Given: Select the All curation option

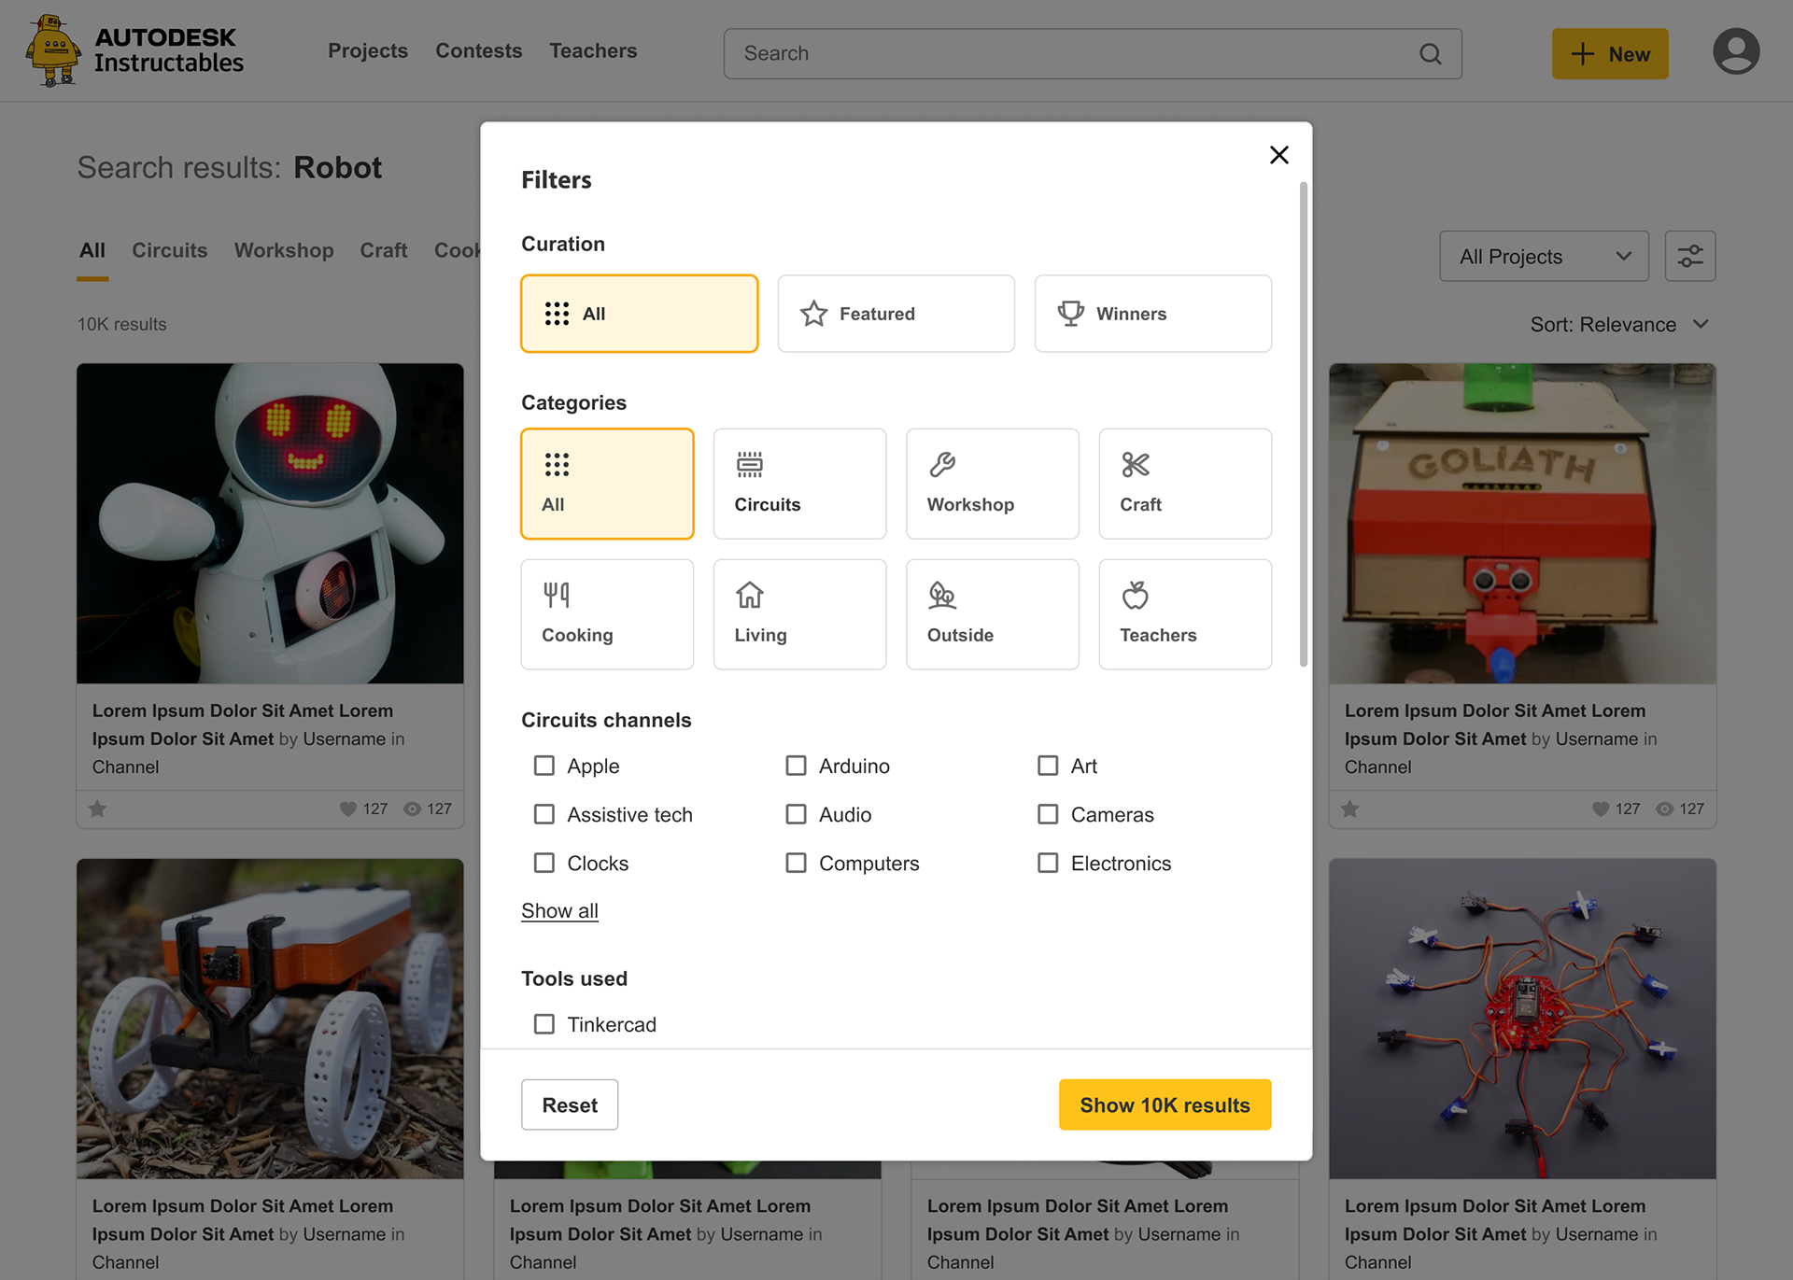Looking at the screenshot, I should tap(640, 314).
